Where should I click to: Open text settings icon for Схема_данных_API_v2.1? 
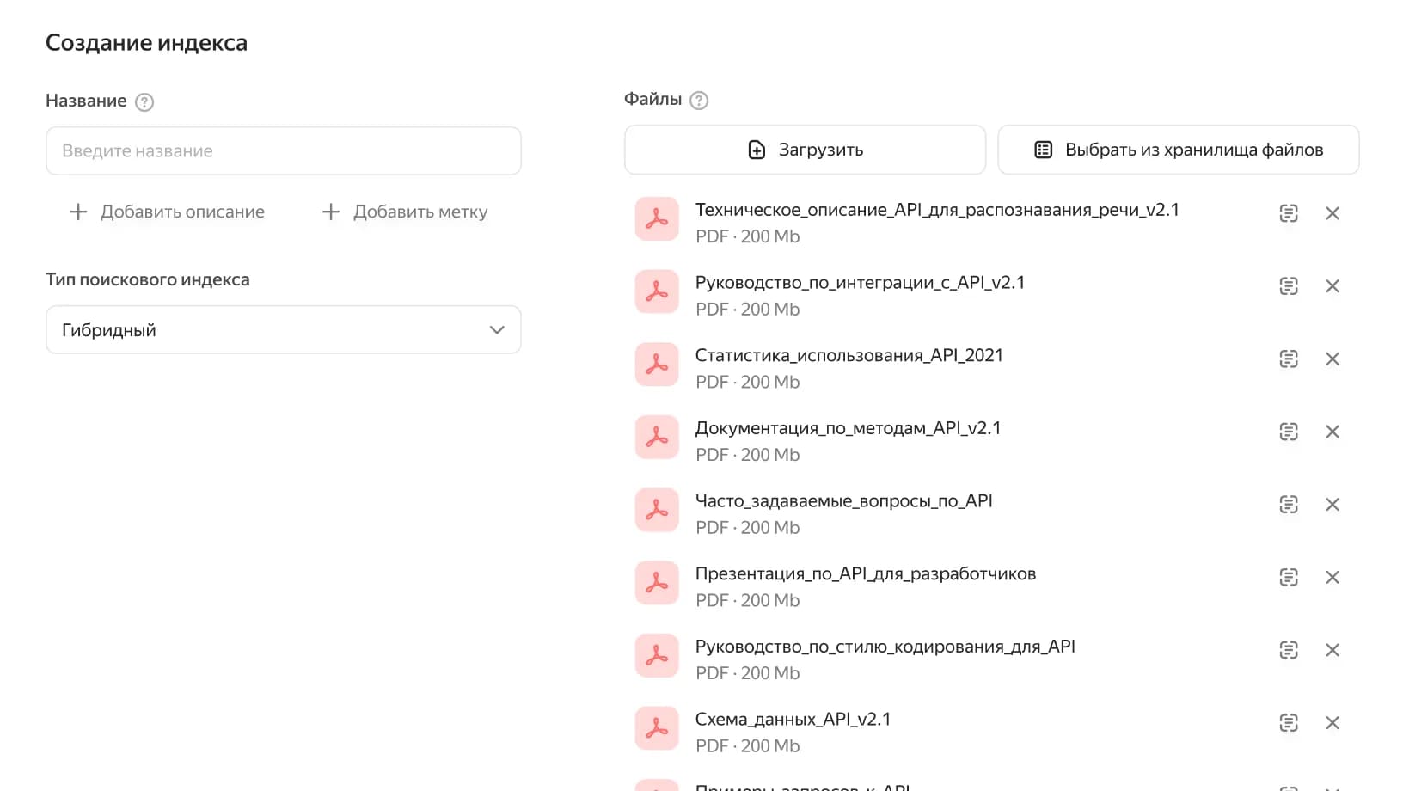tap(1289, 723)
